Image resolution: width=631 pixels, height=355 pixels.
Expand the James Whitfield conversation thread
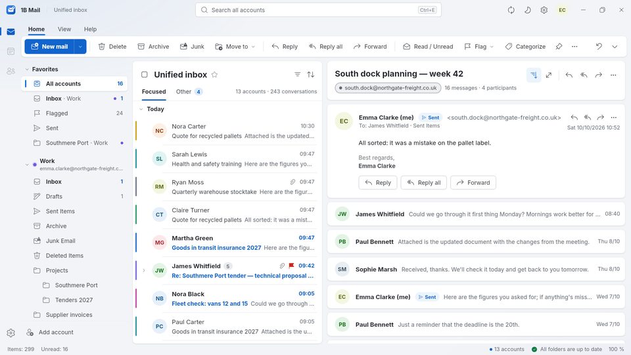point(144,270)
